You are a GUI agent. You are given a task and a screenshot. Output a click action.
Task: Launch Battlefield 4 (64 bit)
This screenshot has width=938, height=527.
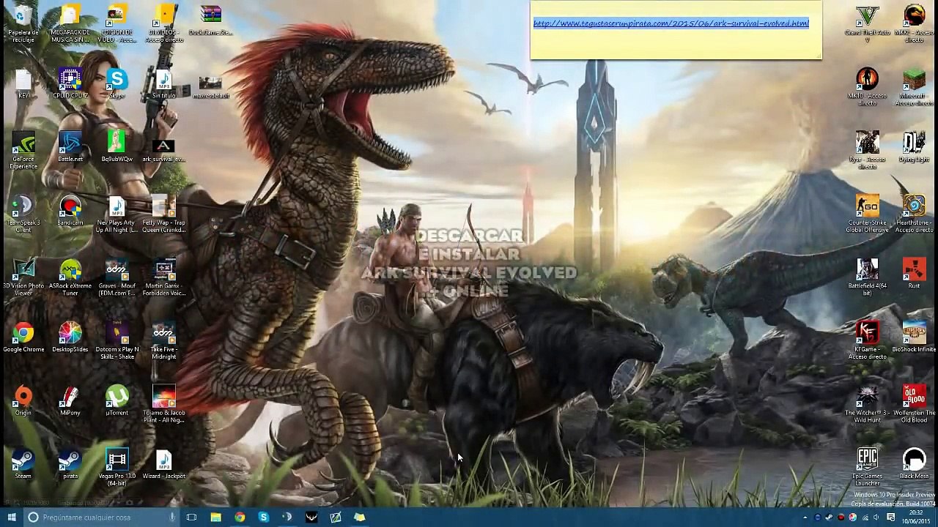pos(868,278)
